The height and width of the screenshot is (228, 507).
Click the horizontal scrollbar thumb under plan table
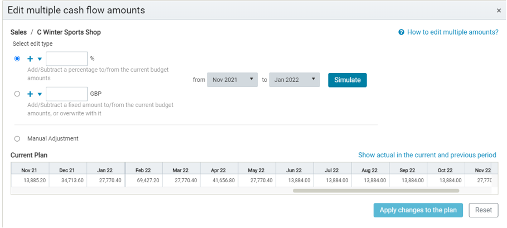click(376, 191)
